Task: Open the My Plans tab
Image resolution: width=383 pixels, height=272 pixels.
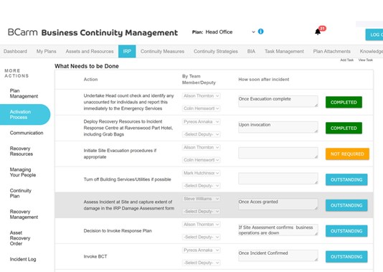Action: pos(46,52)
